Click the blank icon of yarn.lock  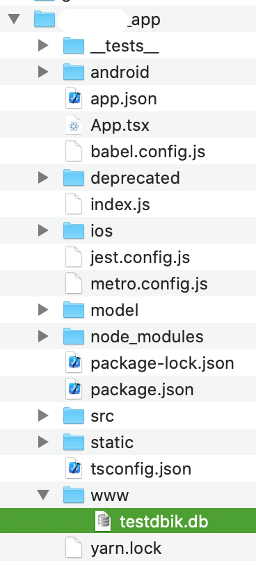coord(74,548)
